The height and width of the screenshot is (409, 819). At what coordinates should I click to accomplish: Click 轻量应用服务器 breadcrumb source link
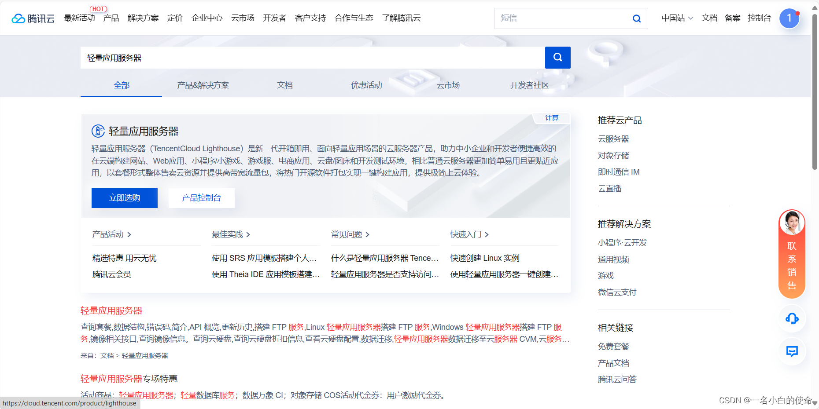pyautogui.click(x=145, y=356)
